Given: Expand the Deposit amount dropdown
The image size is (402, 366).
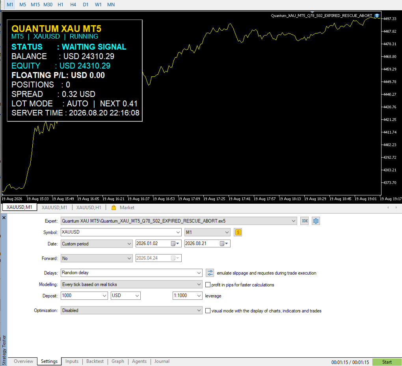Looking at the screenshot, I should pyautogui.click(x=104, y=296).
